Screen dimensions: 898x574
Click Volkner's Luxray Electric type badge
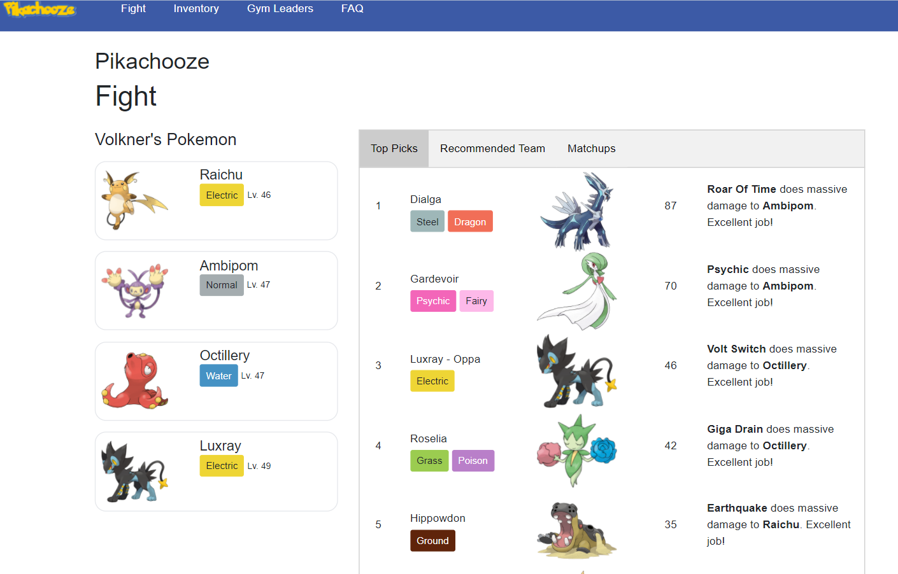[222, 466]
